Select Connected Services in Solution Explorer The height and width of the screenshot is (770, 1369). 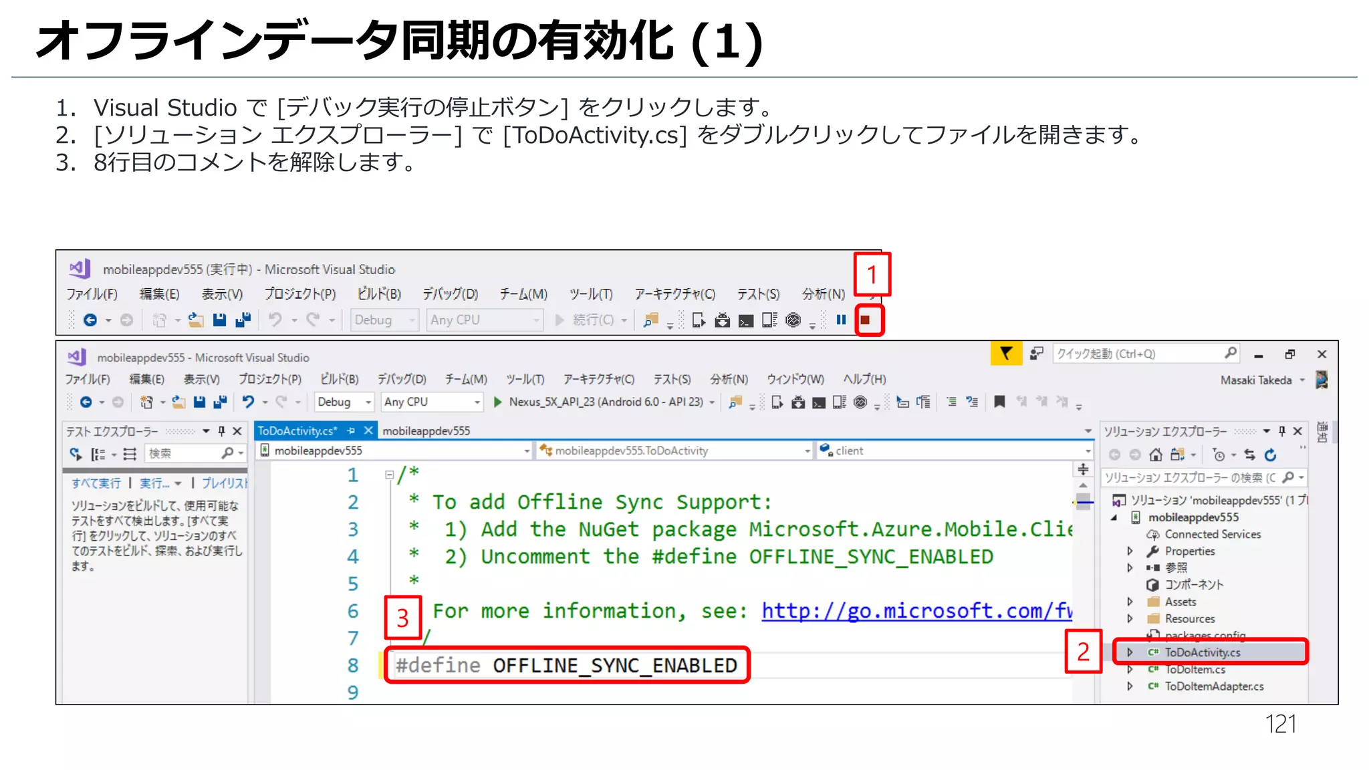(x=1213, y=534)
